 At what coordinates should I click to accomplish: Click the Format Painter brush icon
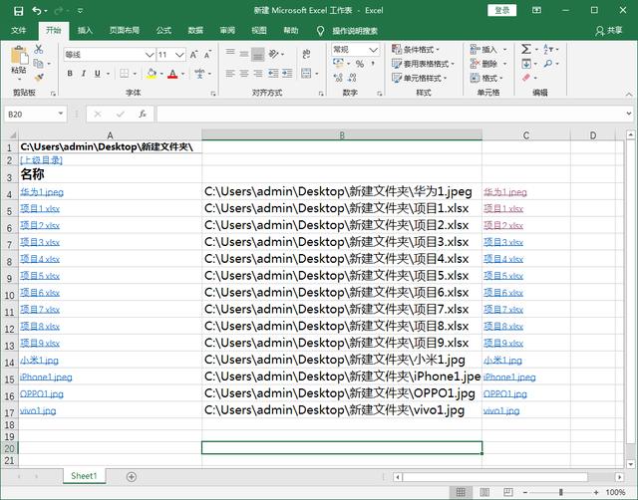click(39, 77)
